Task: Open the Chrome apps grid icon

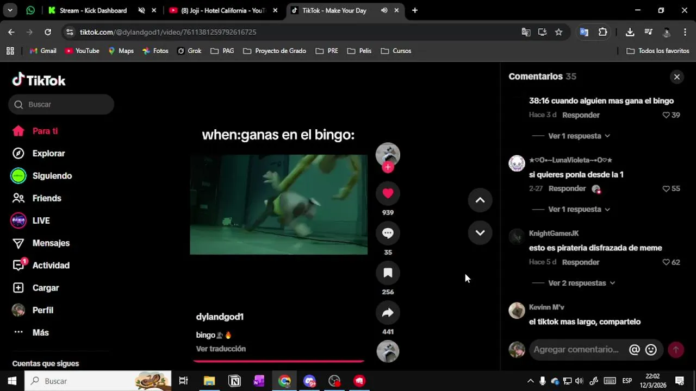Action: pyautogui.click(x=10, y=51)
